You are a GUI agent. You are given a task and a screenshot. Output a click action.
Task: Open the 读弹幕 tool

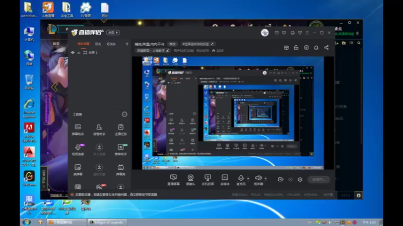tap(78, 170)
